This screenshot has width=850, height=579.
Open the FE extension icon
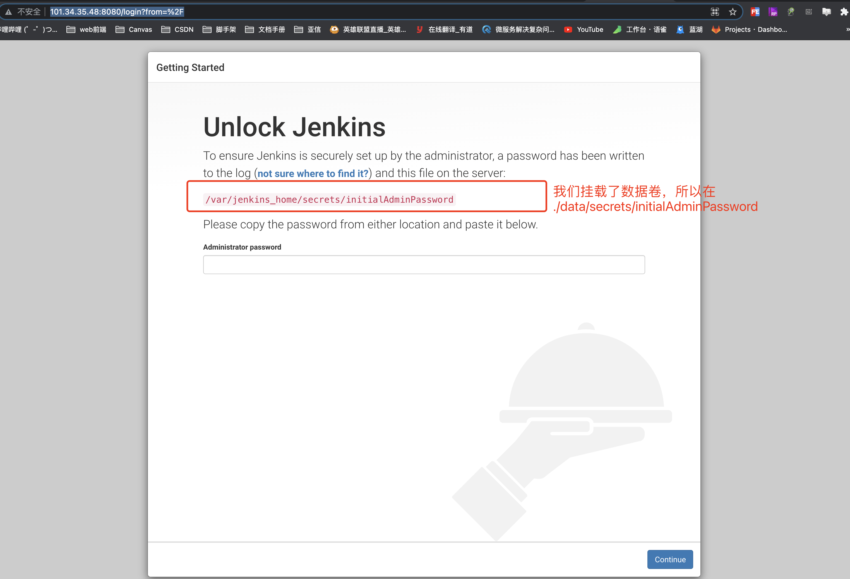[755, 12]
